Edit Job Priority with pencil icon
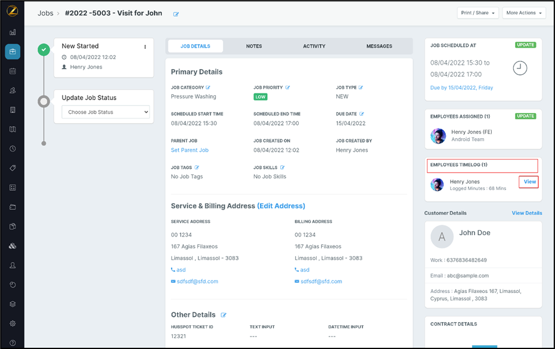555x349 pixels. coord(287,88)
